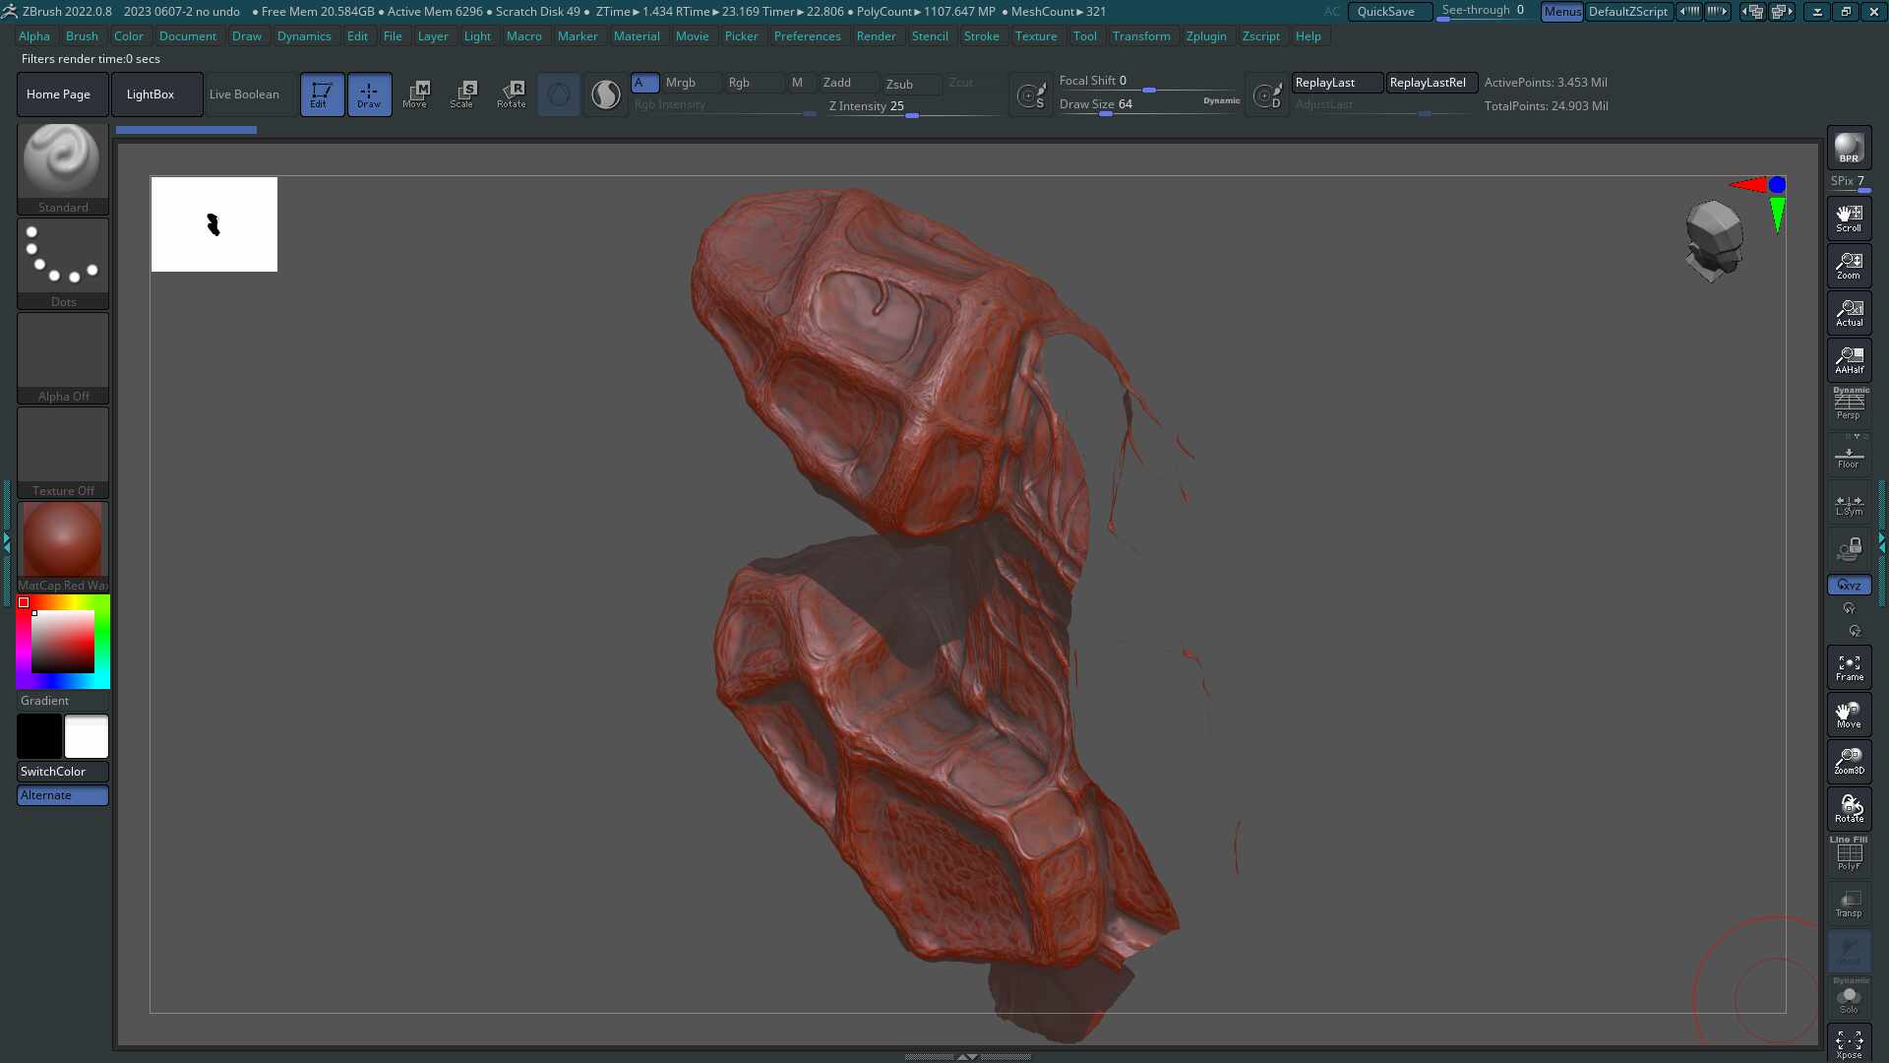The height and width of the screenshot is (1063, 1889).
Task: Open the Dots stroke type picker
Action: [x=63, y=262]
